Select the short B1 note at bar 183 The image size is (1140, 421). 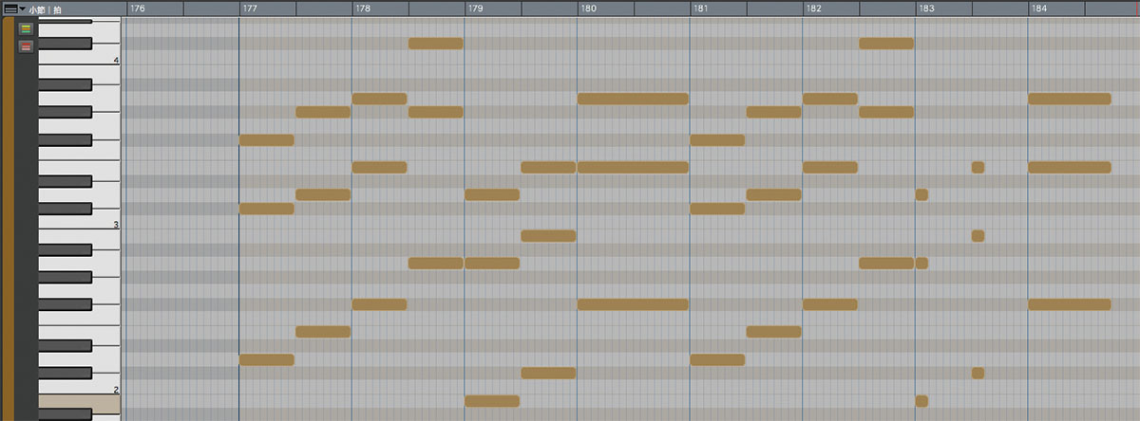(921, 401)
